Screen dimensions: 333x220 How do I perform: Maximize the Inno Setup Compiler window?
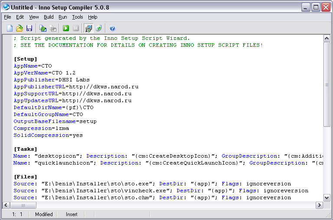(x=316, y=7)
